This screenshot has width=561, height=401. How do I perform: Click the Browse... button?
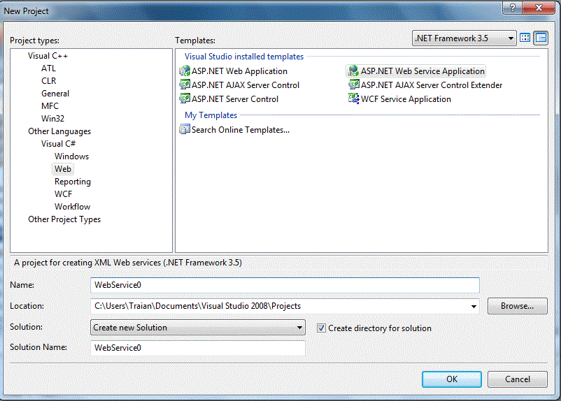(x=517, y=306)
